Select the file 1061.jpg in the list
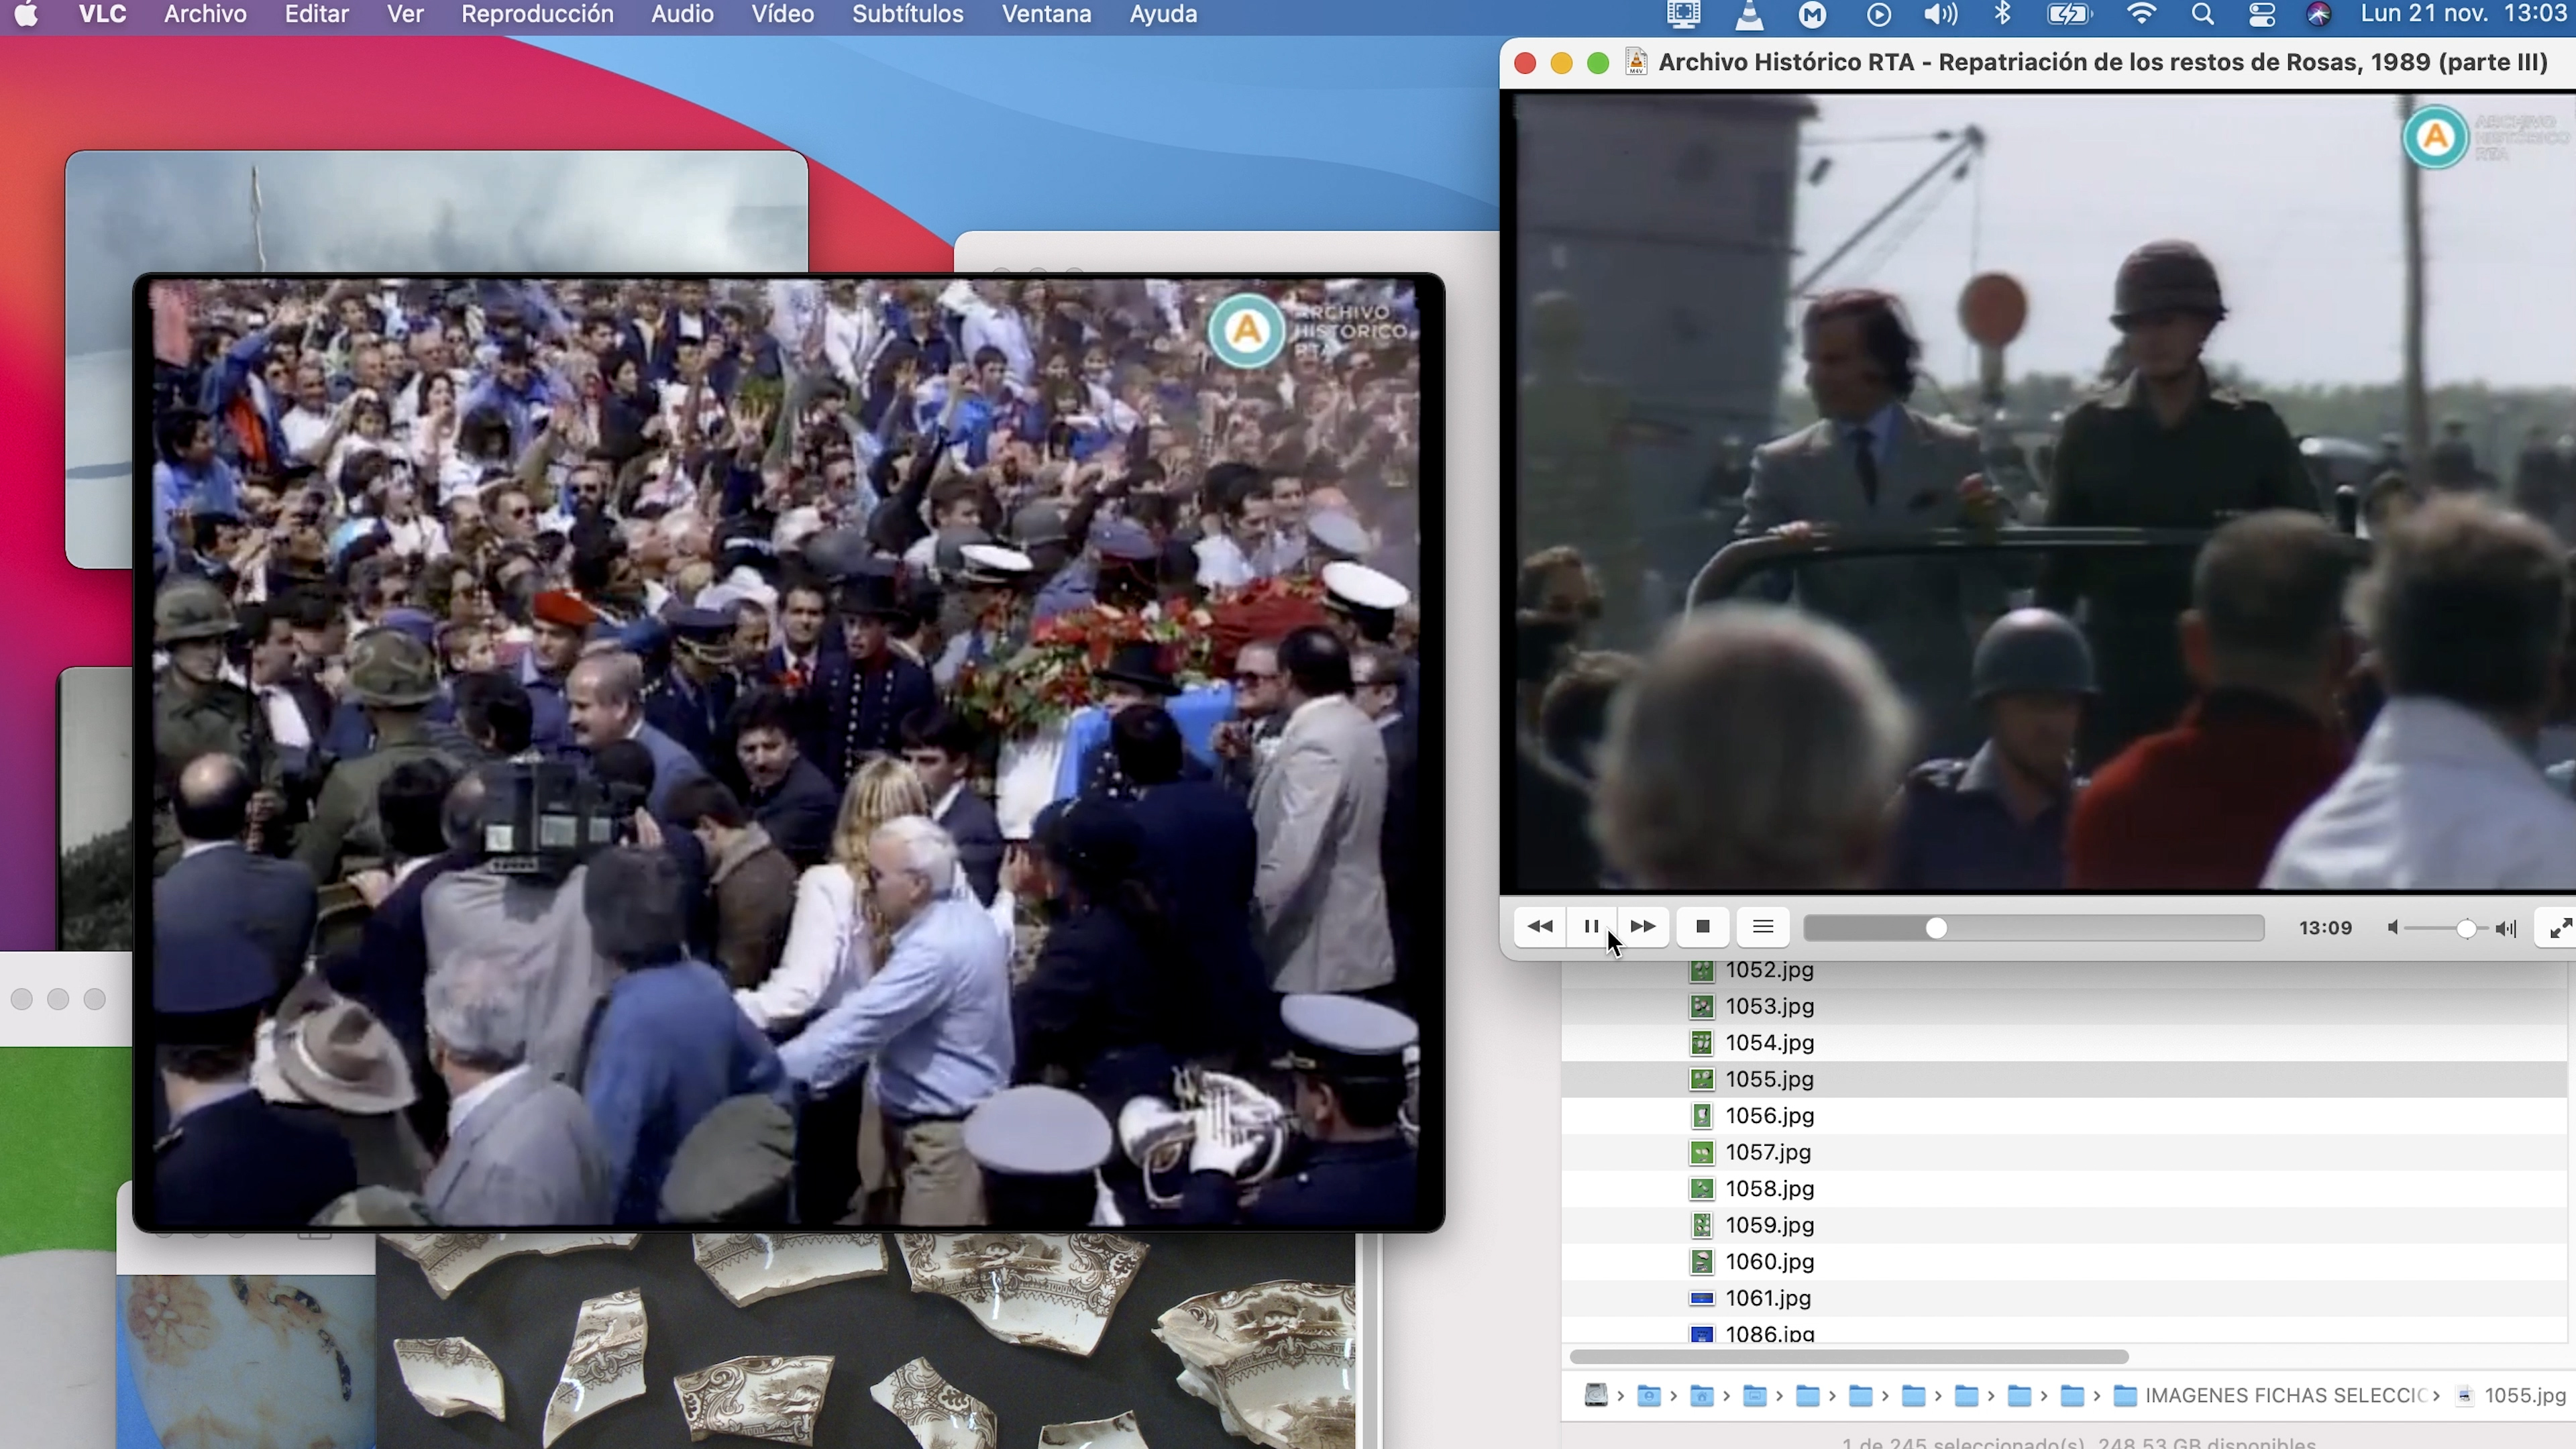 [1767, 1298]
